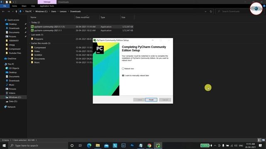Click Finish in the PyCharm setup dialog
The height and width of the screenshot is (149, 266).
coord(151,100)
